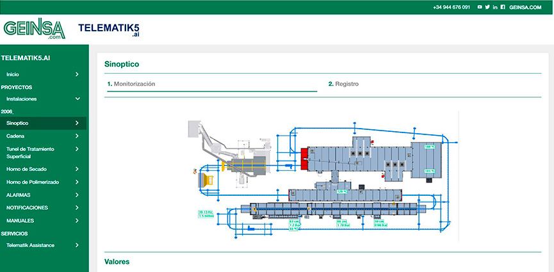Open the GEINSA.COM link

[525, 7]
